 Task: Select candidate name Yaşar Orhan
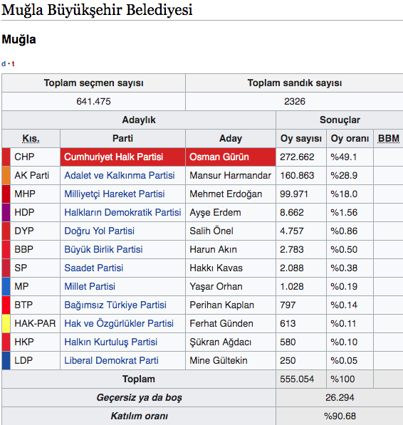pos(216,286)
